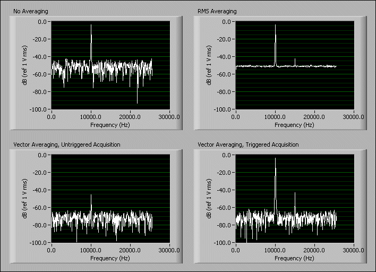
Task: Select the "RMS Averaging" graph title label
Action: (217, 11)
